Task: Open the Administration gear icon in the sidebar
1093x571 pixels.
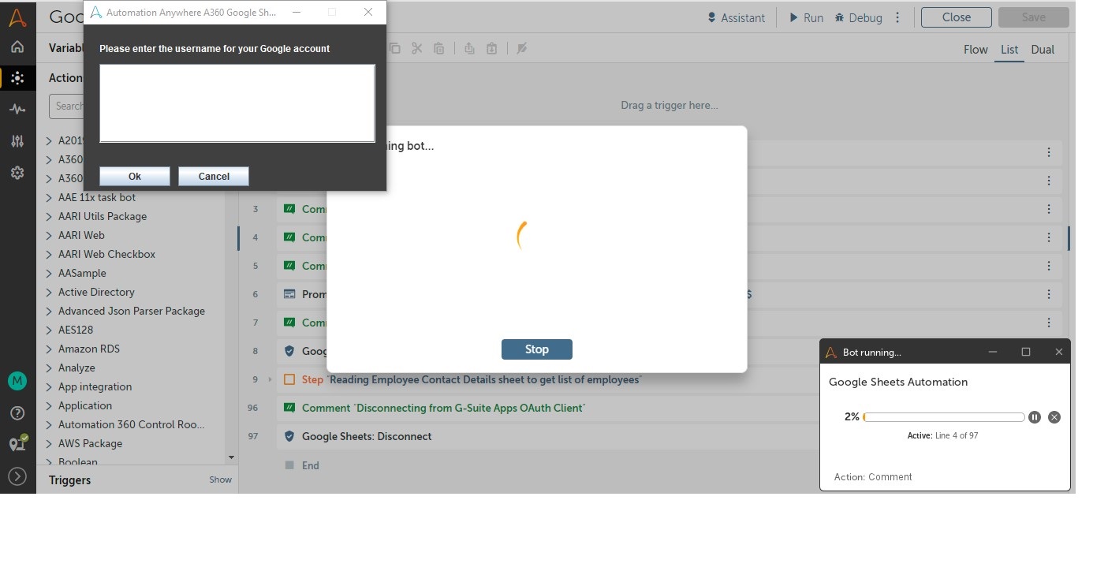Action: click(17, 173)
